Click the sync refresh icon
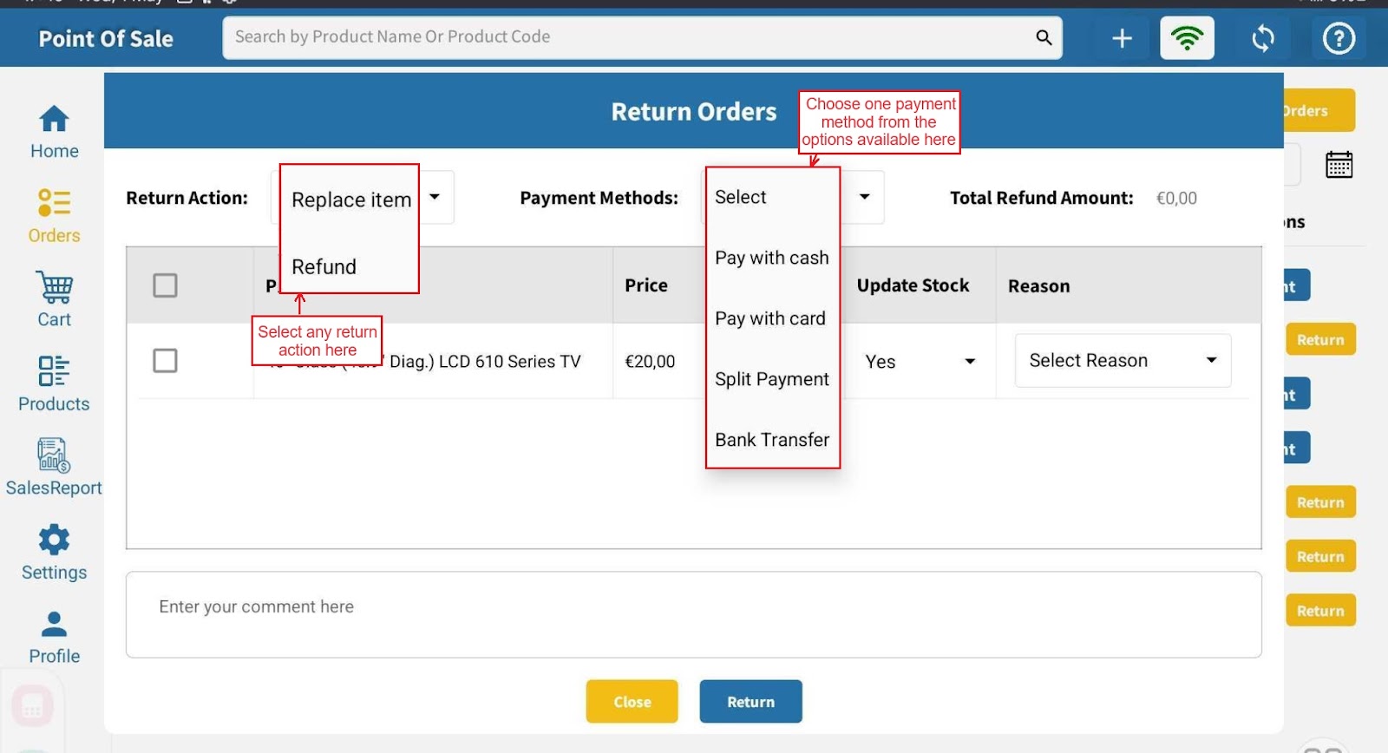The width and height of the screenshot is (1388, 753). (x=1262, y=38)
